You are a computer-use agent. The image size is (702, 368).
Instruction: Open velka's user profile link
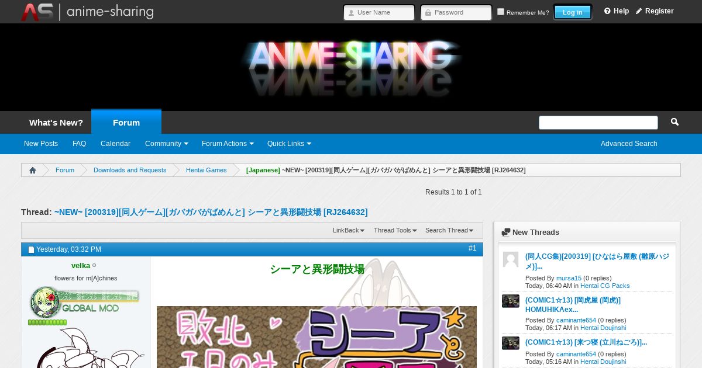coord(81,266)
